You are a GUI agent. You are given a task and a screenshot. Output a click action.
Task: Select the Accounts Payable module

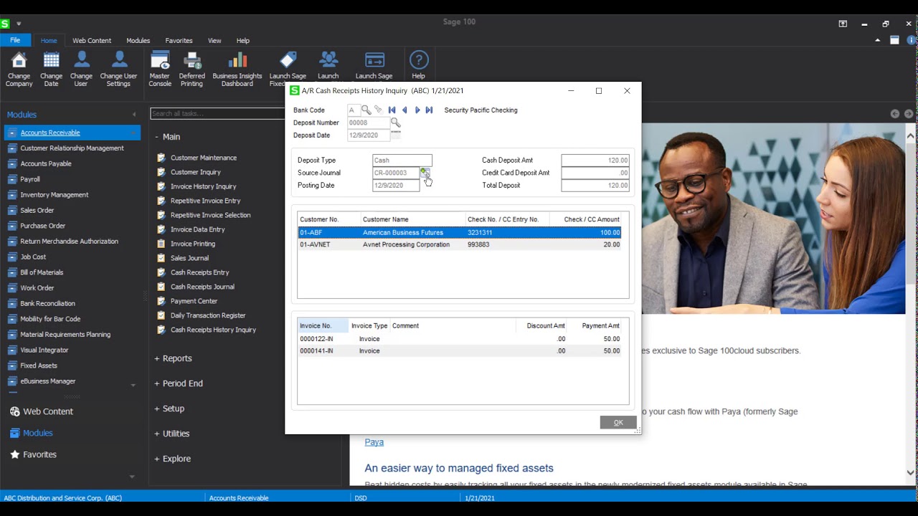point(46,163)
